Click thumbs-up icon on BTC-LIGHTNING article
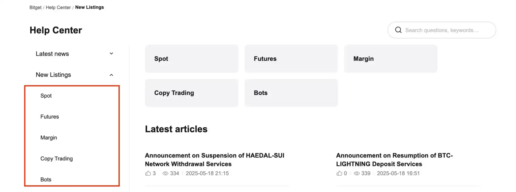This screenshot has height=192, width=516. [339, 173]
